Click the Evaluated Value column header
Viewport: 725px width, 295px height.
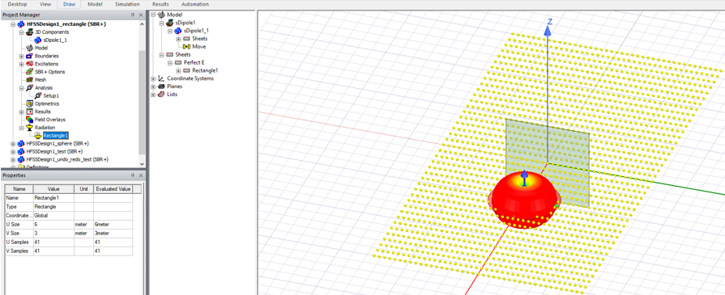pyautogui.click(x=113, y=189)
